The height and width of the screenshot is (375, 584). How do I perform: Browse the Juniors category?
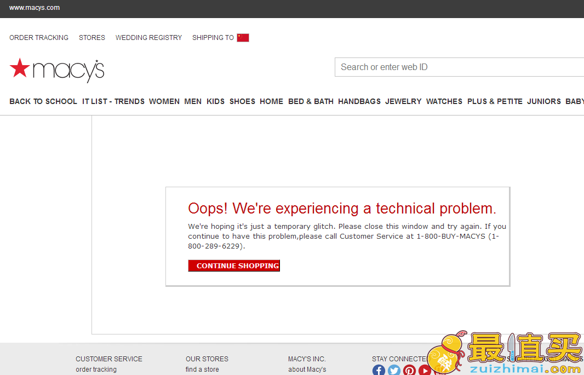click(x=544, y=101)
